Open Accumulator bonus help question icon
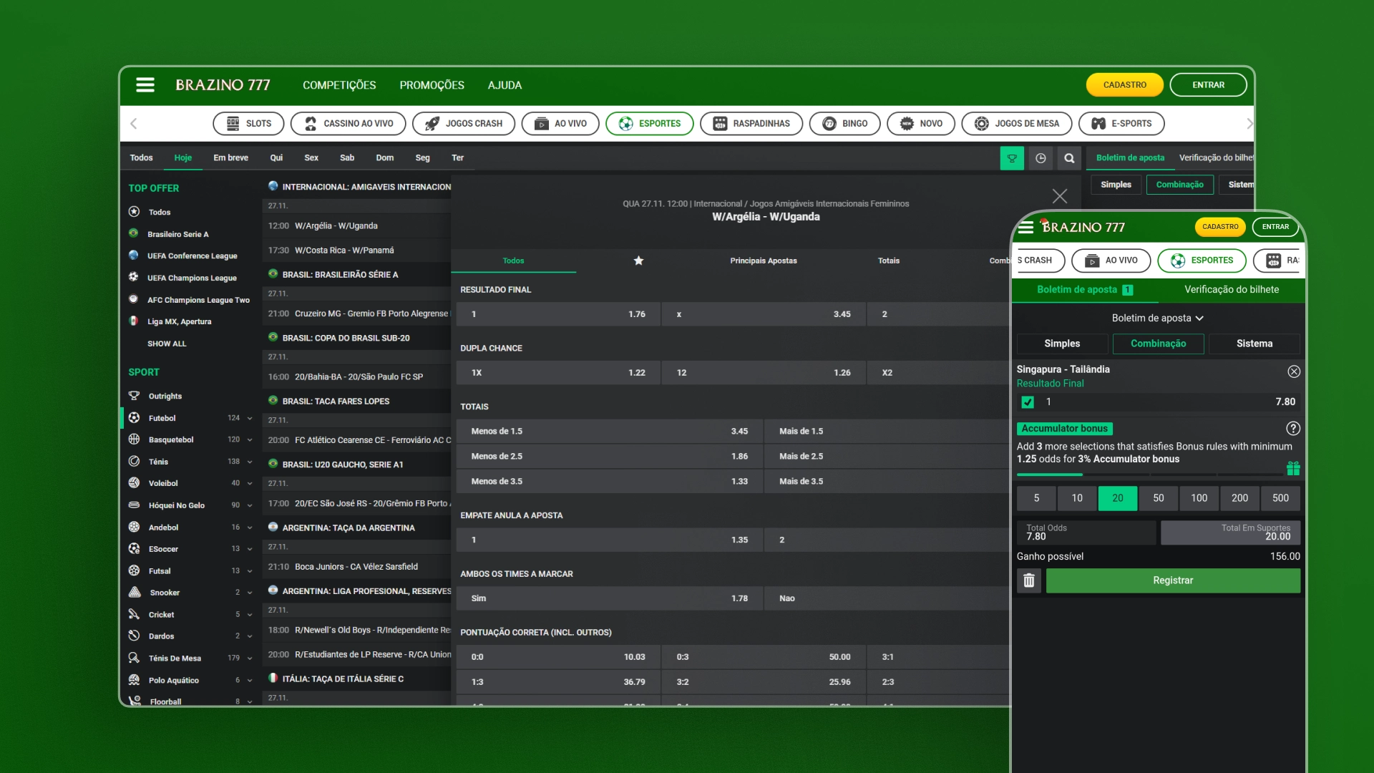Viewport: 1374px width, 773px height. [1292, 429]
